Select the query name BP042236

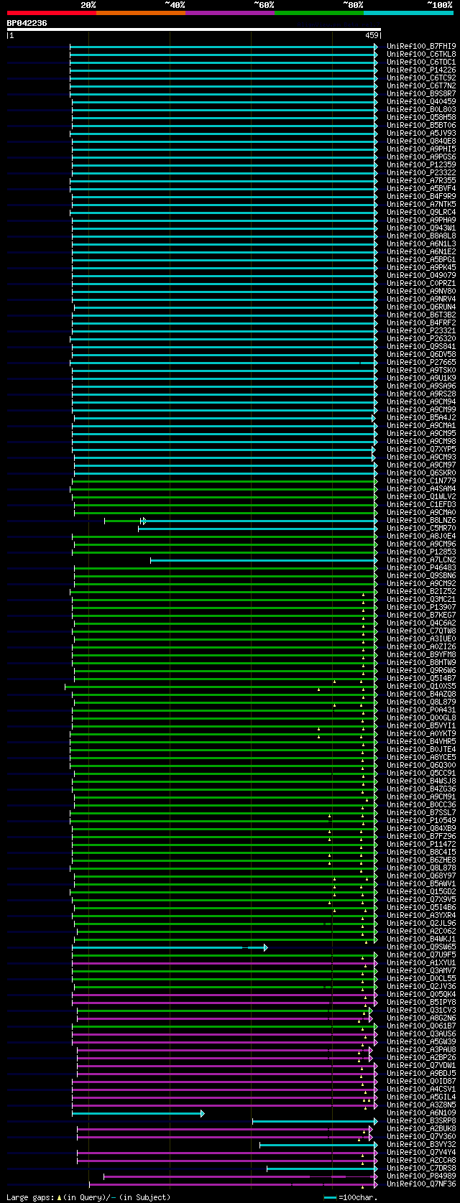click(x=27, y=23)
